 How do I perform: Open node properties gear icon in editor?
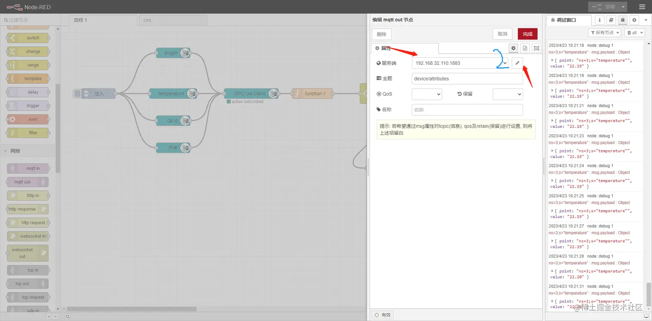pyautogui.click(x=513, y=48)
